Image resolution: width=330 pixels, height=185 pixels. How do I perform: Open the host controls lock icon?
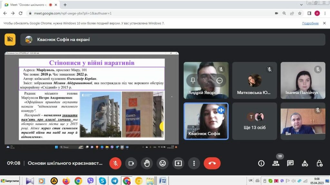[319, 163]
